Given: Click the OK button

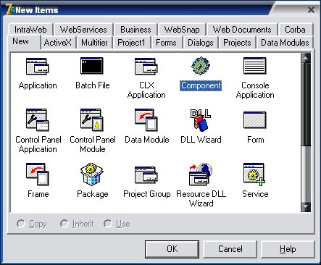Looking at the screenshot, I should click(172, 249).
